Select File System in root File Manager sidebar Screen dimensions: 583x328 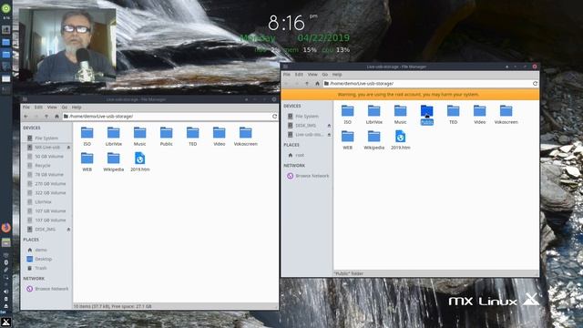307,117
